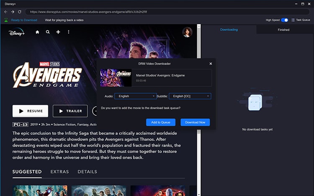Open the Task Queue list icon
This screenshot has width=314, height=196.
pos(293,20)
